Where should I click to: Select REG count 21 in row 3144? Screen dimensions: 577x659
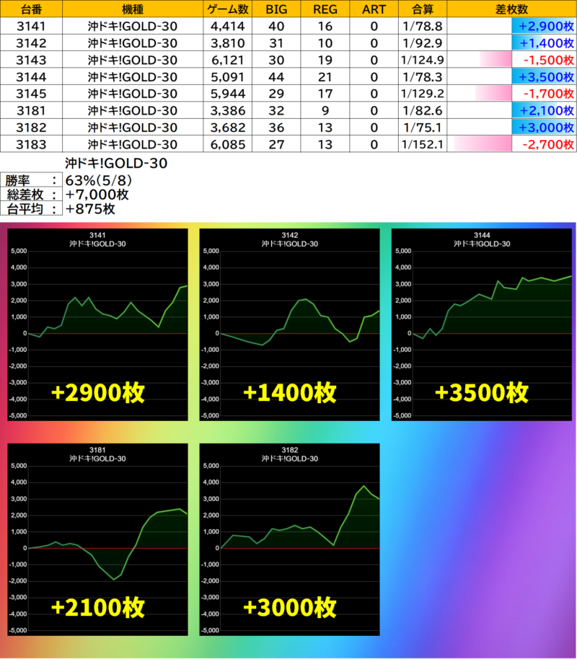325,76
